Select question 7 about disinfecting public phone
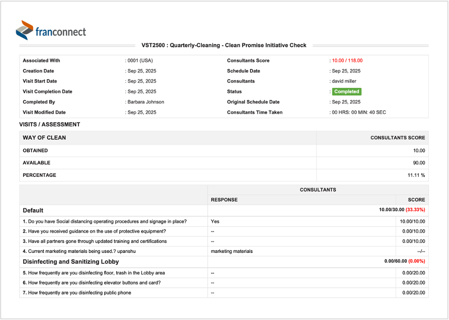449x320 pixels. pos(79,293)
